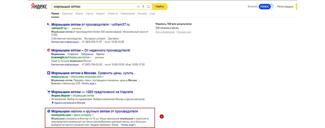Open Контактная информация for volfram37.ru
Image resolution: width=325 pixels, height=128 pixels.
pyautogui.click(x=65, y=42)
